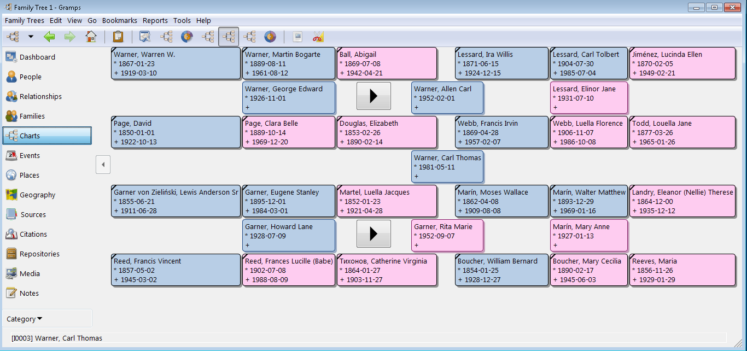Open the Reports menu
The height and width of the screenshot is (351, 747).
pyautogui.click(x=155, y=20)
